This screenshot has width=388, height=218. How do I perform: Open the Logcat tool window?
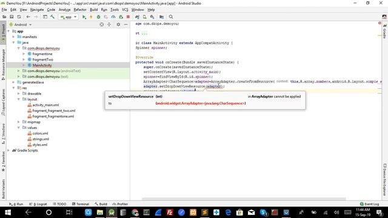(38, 204)
